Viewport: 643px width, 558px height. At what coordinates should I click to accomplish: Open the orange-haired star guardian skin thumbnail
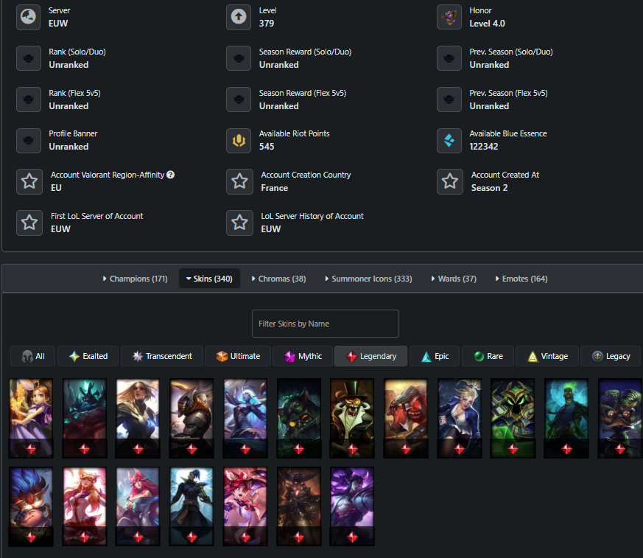coord(85,506)
